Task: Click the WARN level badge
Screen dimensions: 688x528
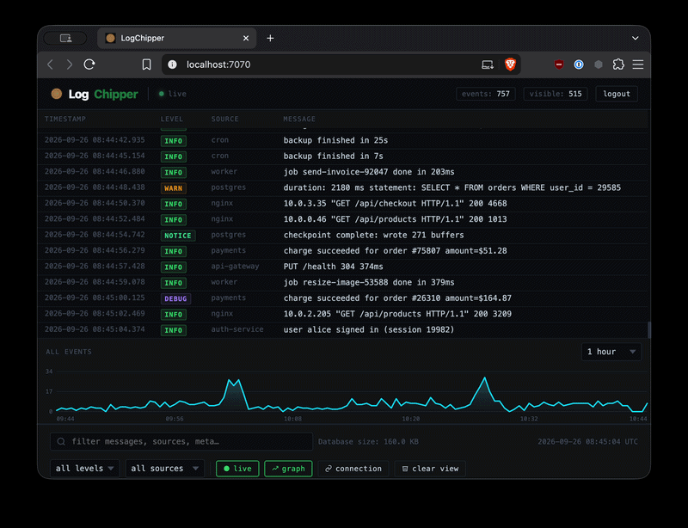Action: click(174, 188)
